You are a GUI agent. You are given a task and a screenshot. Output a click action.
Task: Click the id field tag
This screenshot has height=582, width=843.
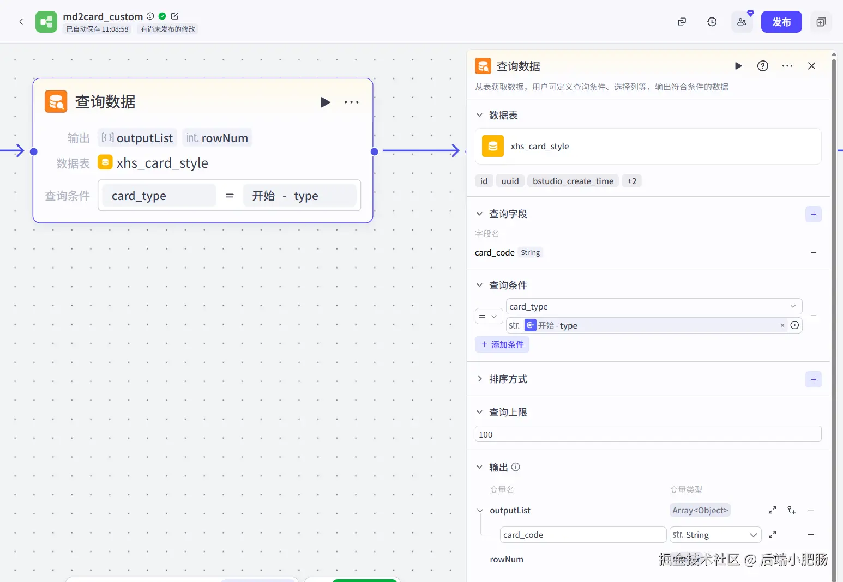click(x=484, y=181)
